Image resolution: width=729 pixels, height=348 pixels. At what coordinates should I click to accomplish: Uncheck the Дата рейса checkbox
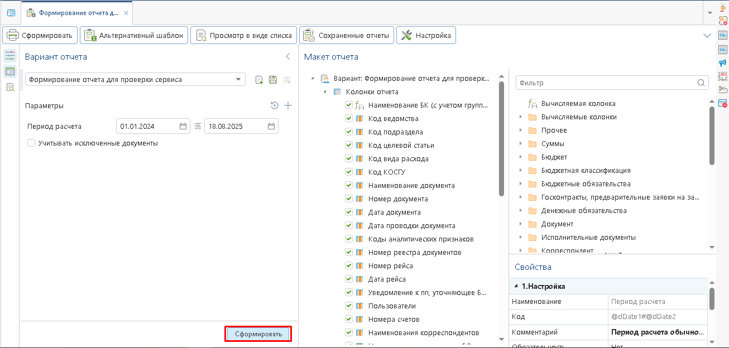[x=349, y=279]
